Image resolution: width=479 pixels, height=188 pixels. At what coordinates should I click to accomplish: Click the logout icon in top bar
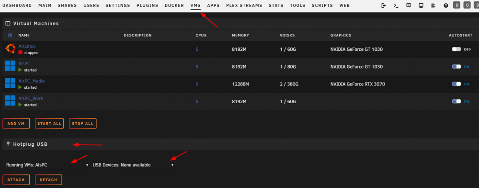coord(384,5)
